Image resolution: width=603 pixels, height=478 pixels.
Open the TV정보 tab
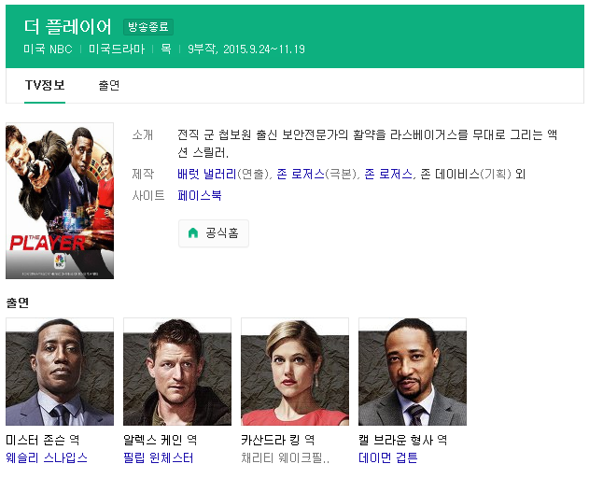[x=45, y=85]
